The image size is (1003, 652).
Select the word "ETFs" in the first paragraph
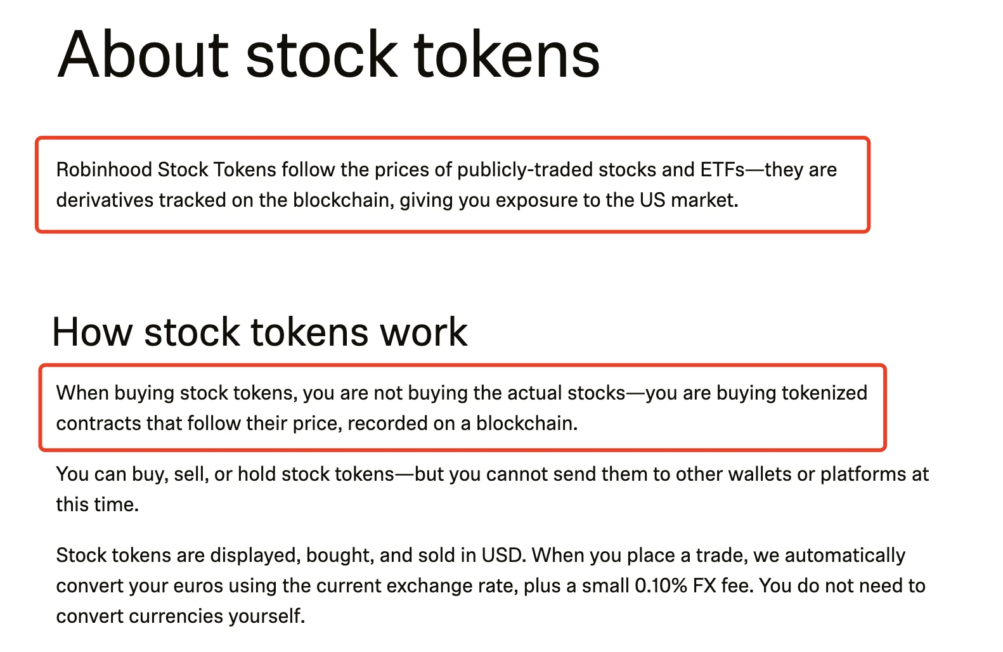[x=722, y=170]
